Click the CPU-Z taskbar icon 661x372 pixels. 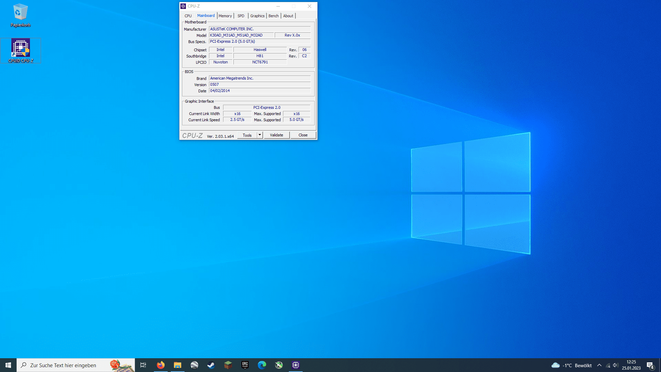[x=295, y=365]
